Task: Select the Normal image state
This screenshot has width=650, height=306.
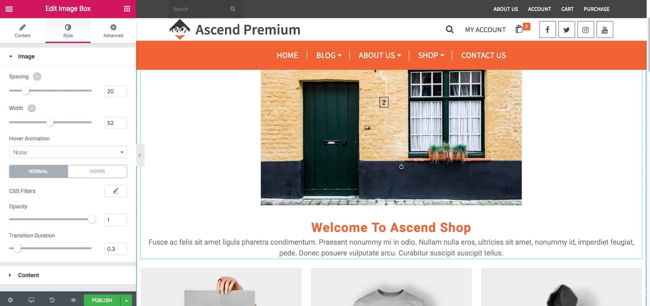Action: tap(39, 171)
